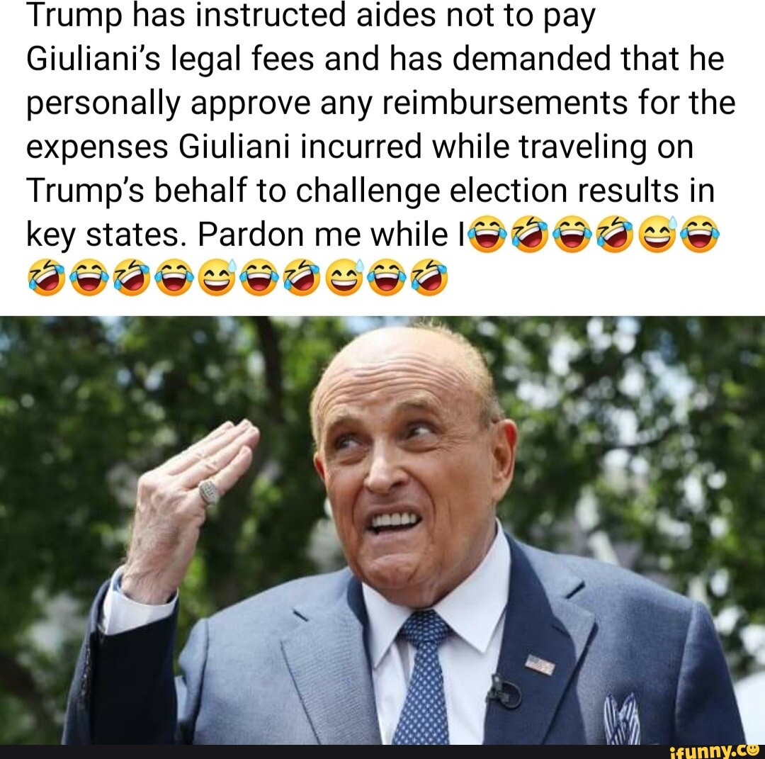The image size is (765, 759).
Task: Click the word "challenge" in the caption
Action: click(368, 191)
